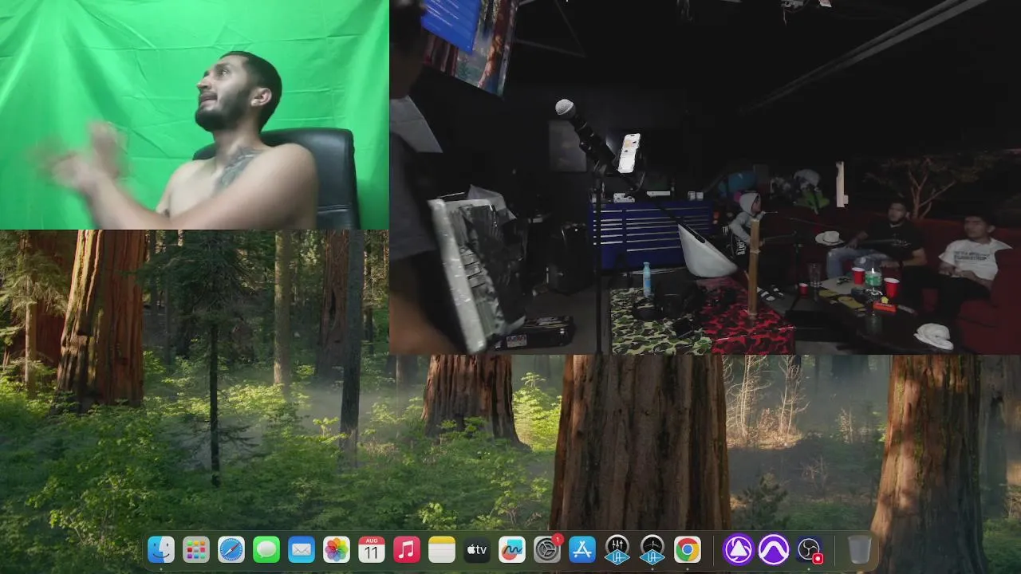Open the Messages app

coord(266,549)
